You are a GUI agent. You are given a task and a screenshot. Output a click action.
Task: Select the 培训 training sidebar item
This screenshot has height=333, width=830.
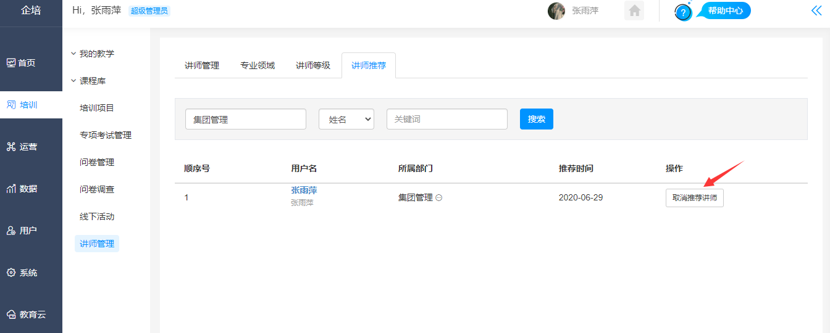click(x=31, y=105)
